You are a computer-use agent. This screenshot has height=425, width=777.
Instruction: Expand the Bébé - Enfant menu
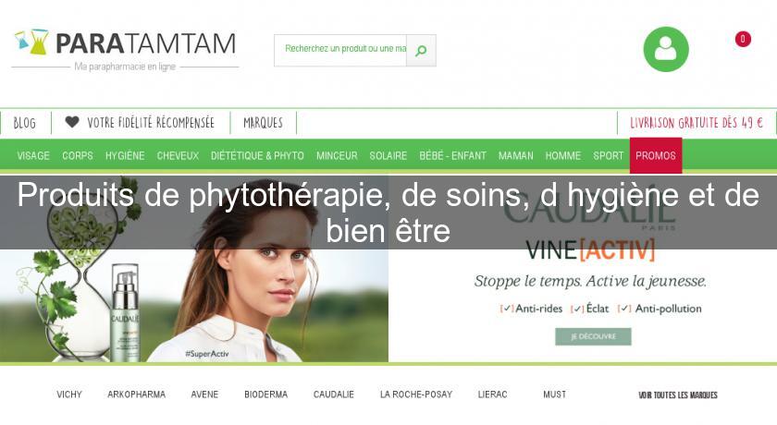(x=452, y=156)
